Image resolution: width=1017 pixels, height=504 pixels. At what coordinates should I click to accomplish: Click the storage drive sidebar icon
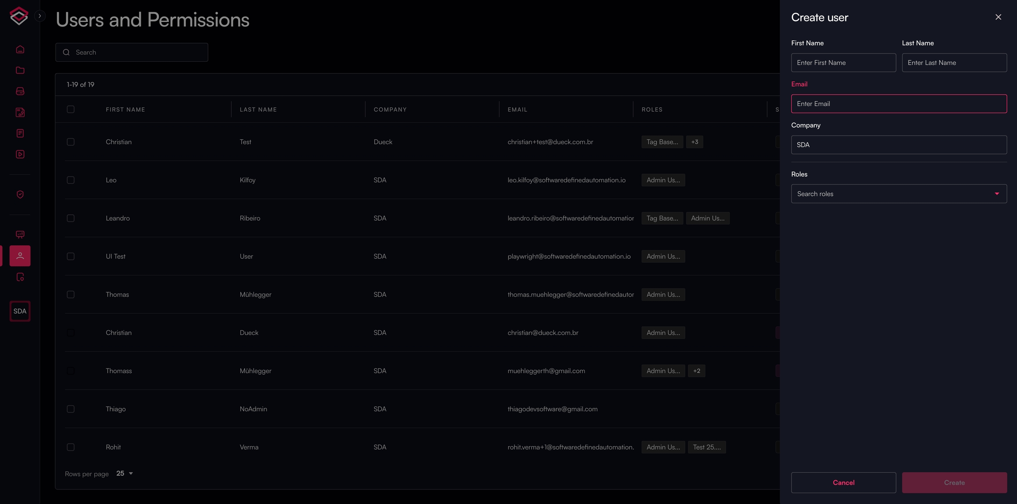pos(20,91)
